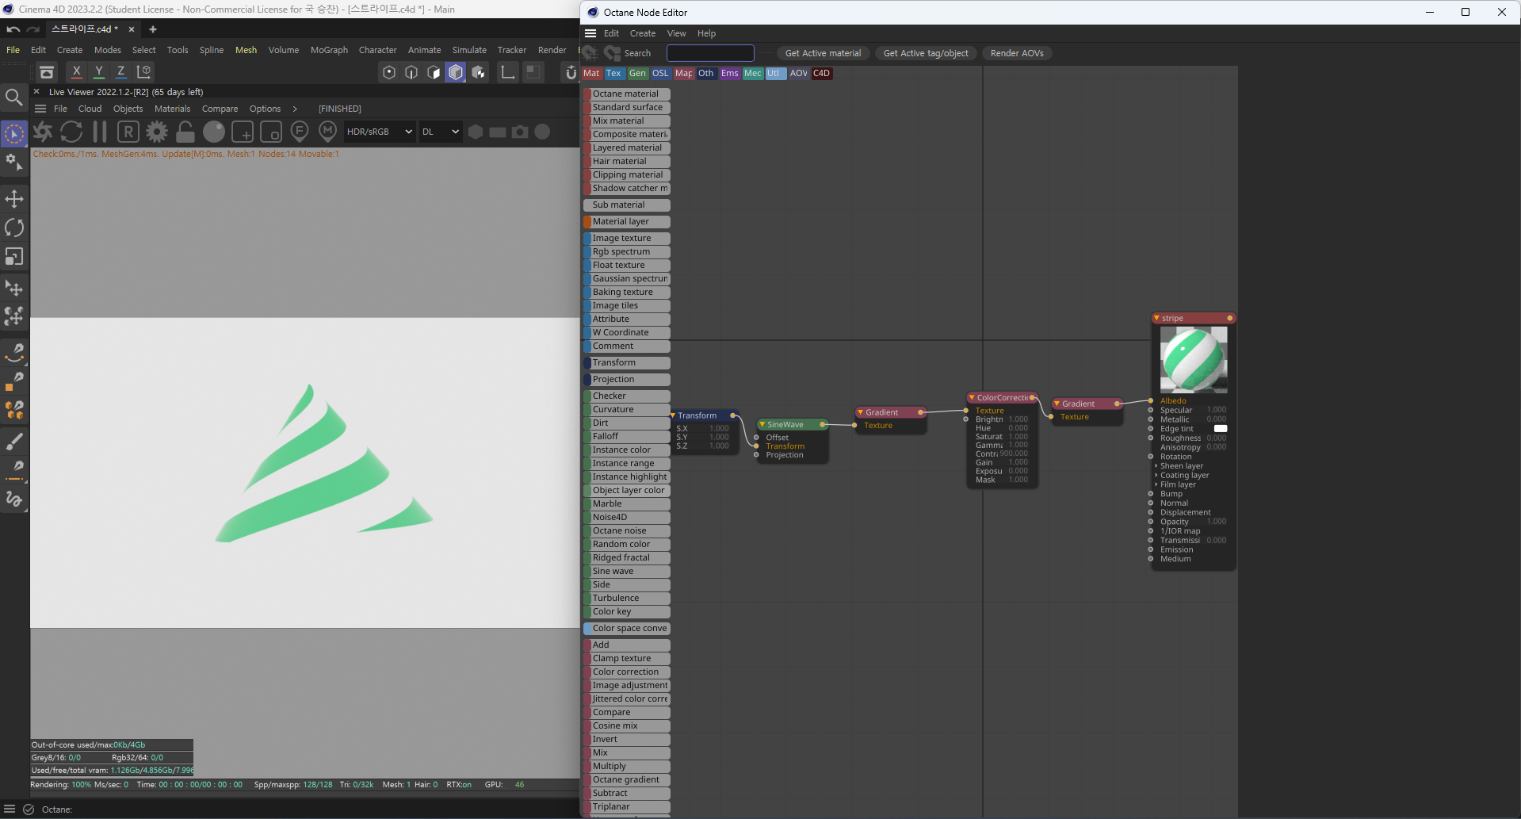
Task: Toggle the X axis lock
Action: 77,71
